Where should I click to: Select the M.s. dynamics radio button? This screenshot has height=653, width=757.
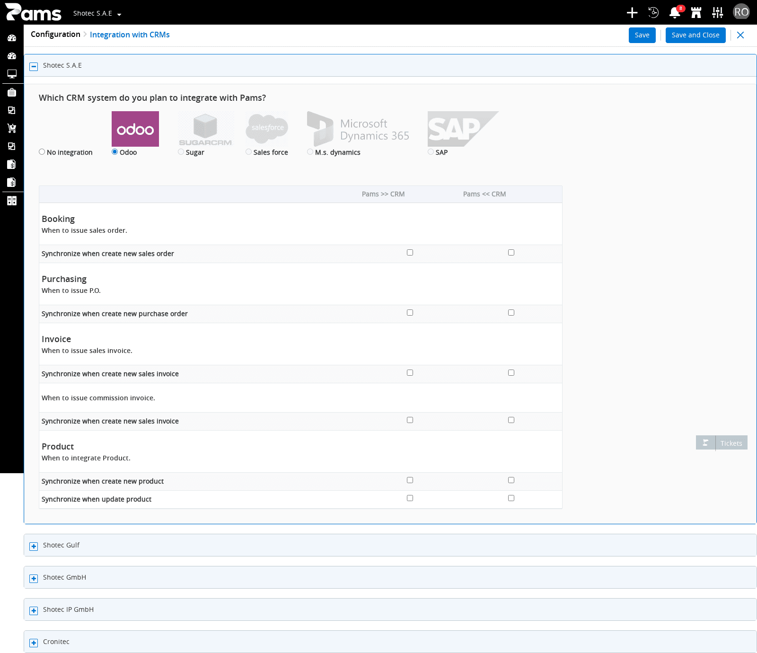310,152
